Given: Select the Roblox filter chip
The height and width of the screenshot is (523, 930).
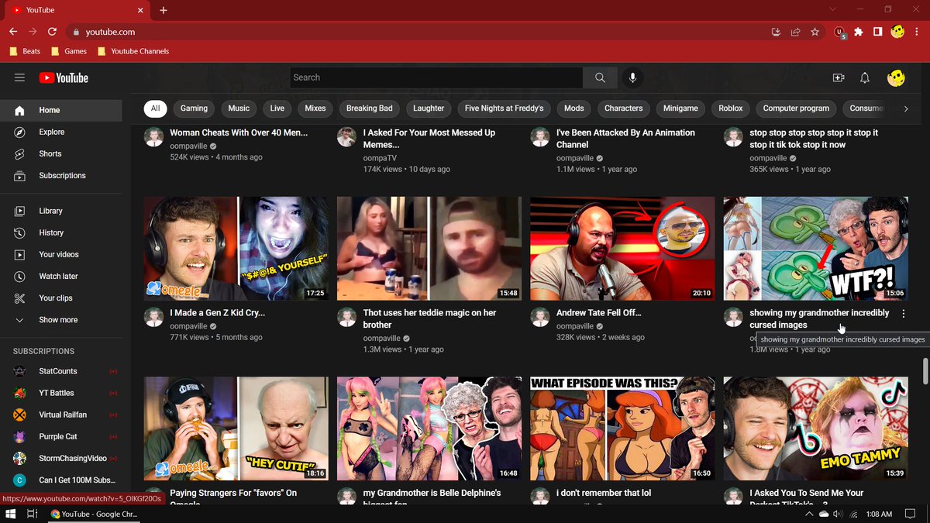Looking at the screenshot, I should pyautogui.click(x=730, y=108).
